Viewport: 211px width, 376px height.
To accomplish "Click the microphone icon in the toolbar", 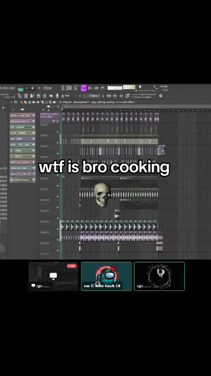I will 57,96.
